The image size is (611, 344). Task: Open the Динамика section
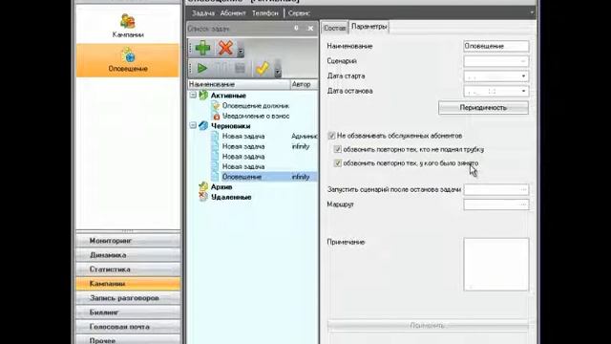(128, 255)
